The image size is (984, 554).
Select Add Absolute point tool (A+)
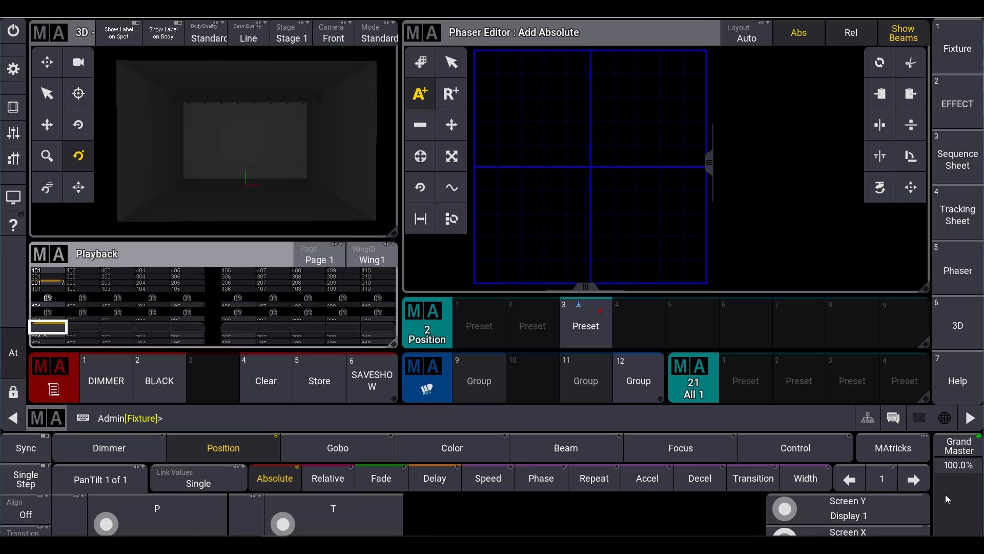(420, 94)
